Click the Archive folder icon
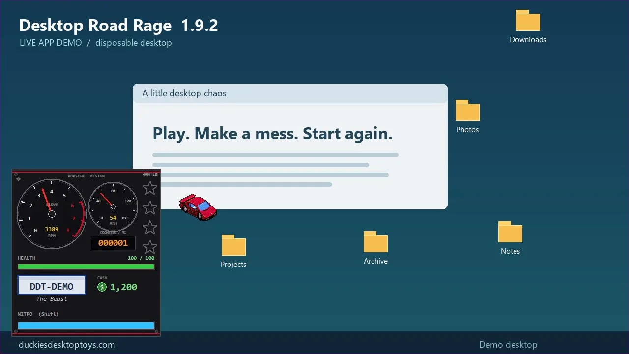Image resolution: width=629 pixels, height=354 pixels. coord(375,241)
